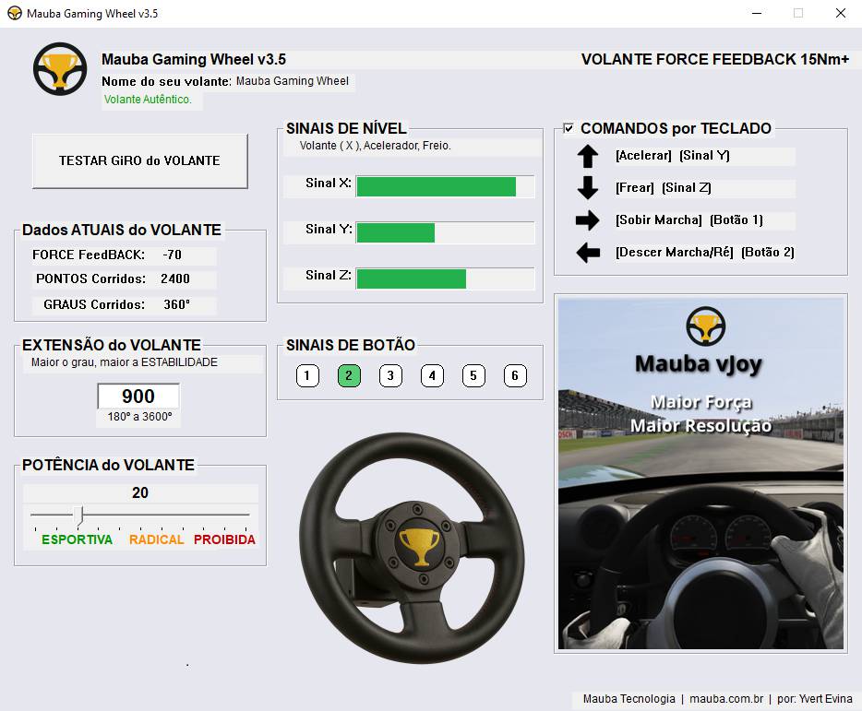Click the Mauba vJoy advertisement banner
This screenshot has height=711, width=862.
point(700,474)
